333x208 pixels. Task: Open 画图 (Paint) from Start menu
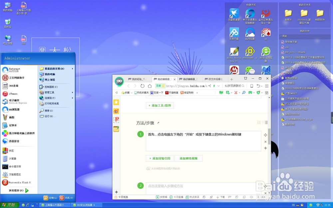(9, 117)
